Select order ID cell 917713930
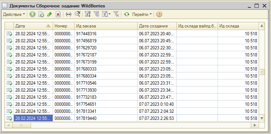This screenshot has width=271, height=134. (106, 90)
